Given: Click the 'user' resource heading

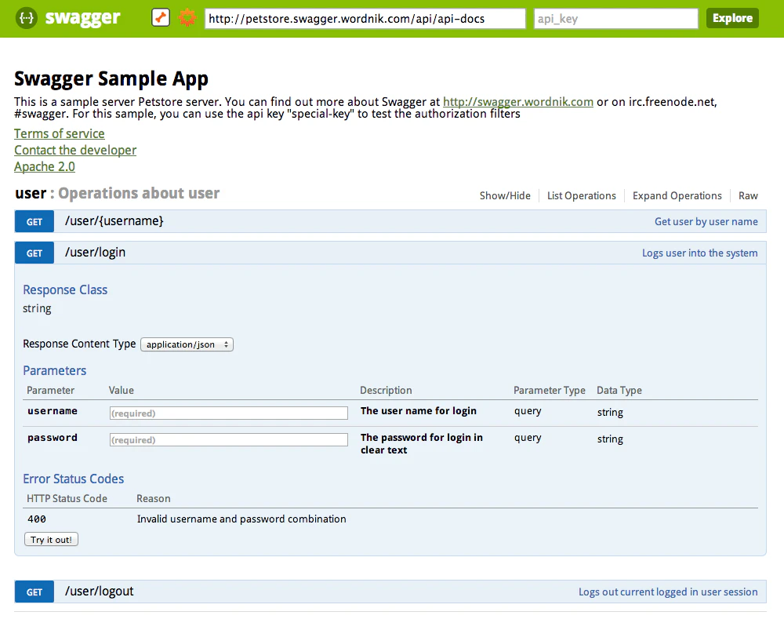Looking at the screenshot, I should pos(31,193).
